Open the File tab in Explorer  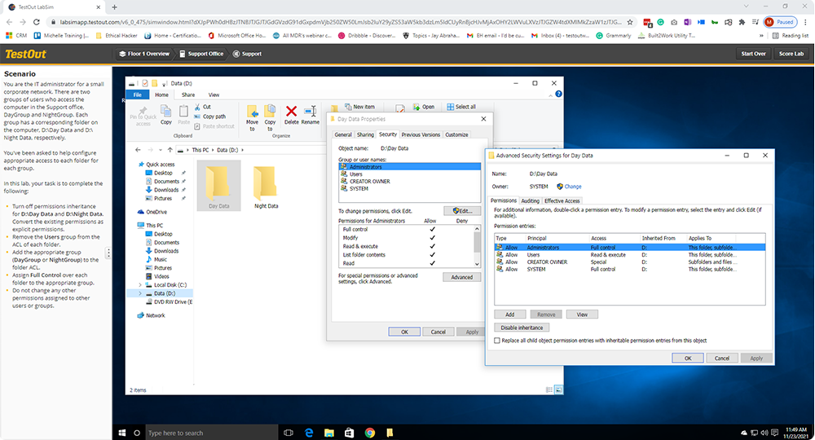137,95
